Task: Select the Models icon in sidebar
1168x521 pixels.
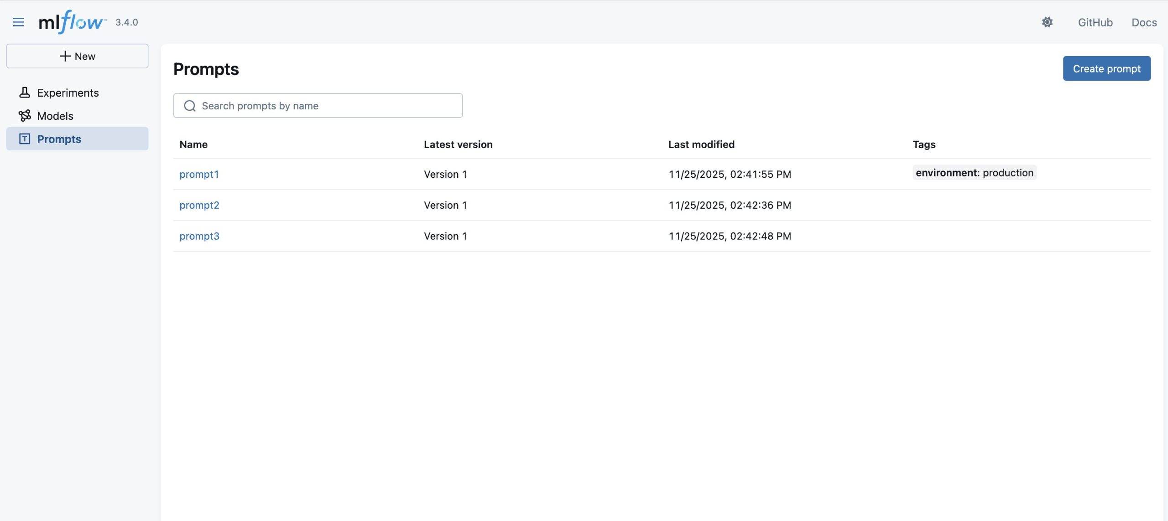Action: 25,115
